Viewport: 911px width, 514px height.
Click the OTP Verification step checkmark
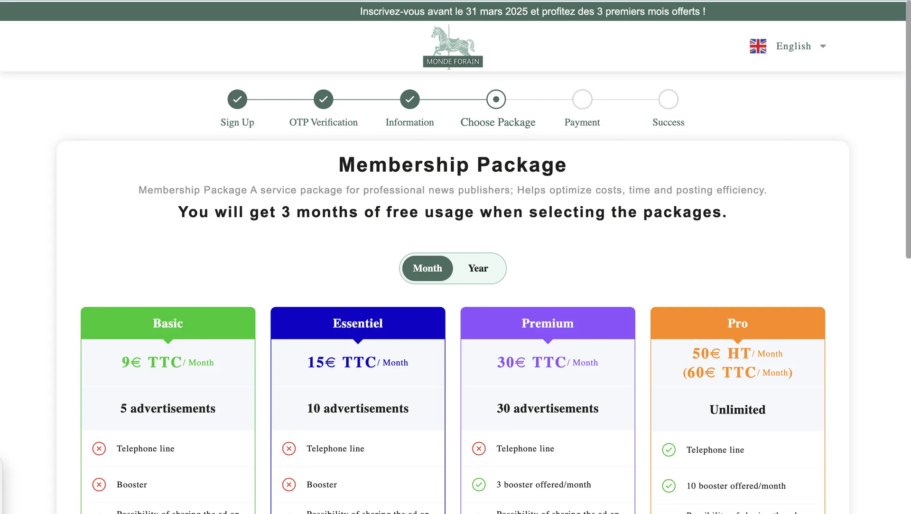[324, 100]
